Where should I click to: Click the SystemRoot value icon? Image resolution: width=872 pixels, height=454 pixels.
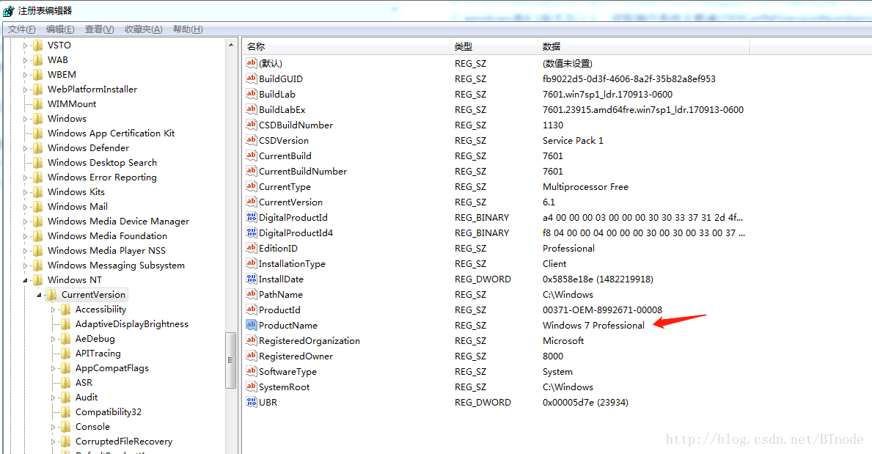pyautogui.click(x=252, y=387)
